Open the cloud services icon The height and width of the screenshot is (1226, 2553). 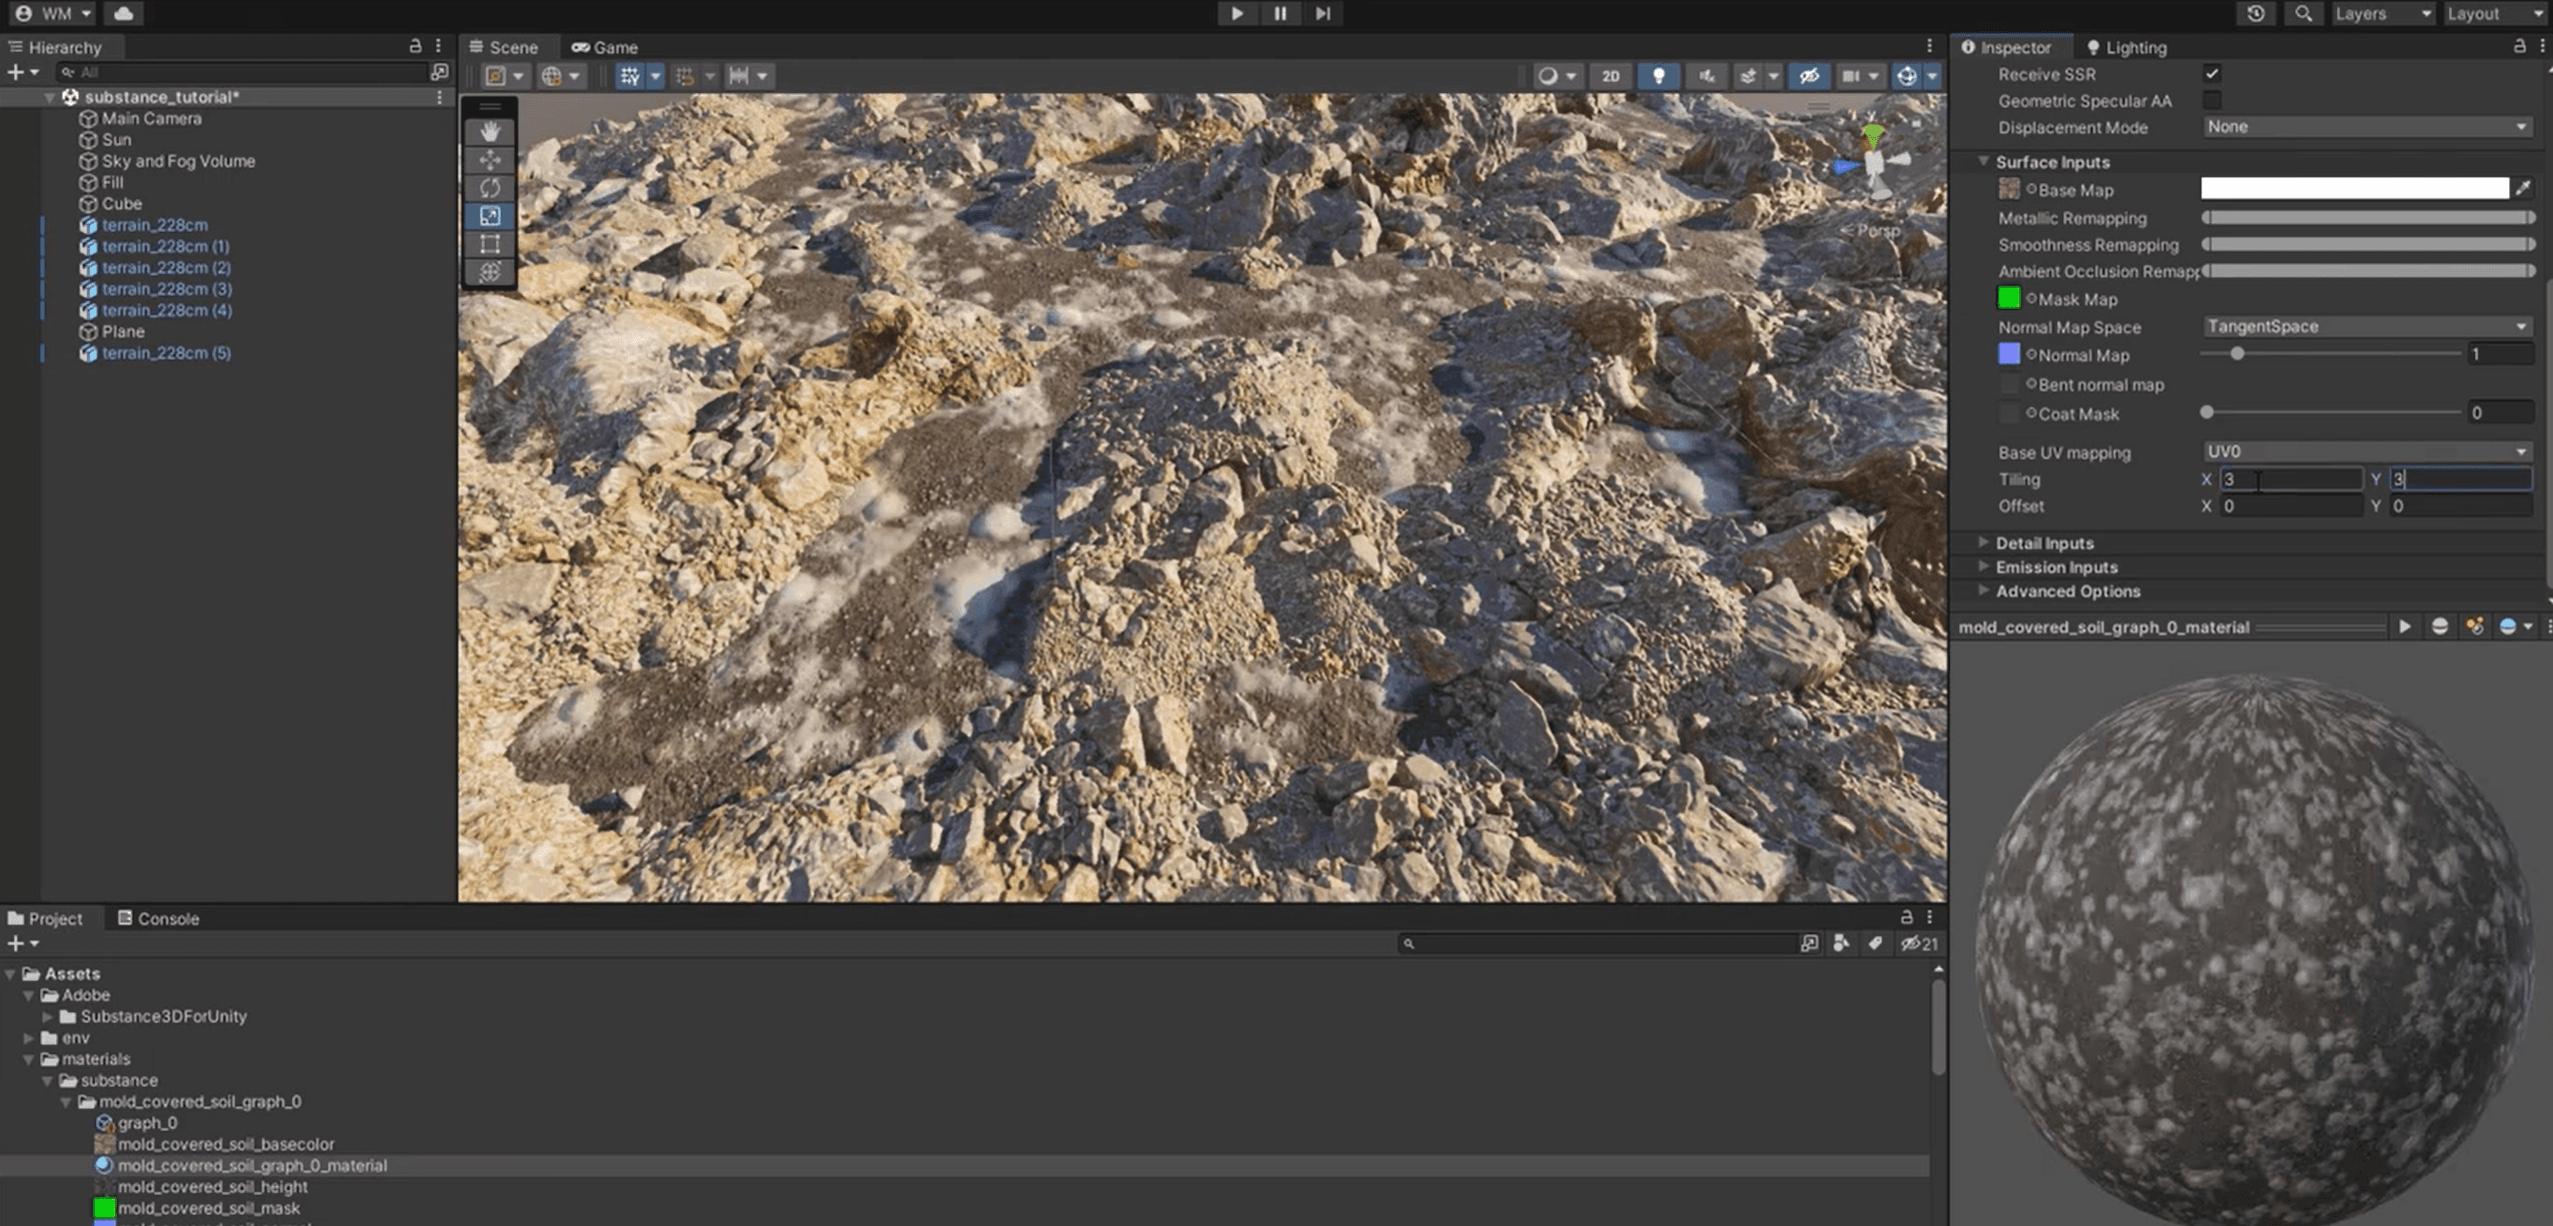(x=124, y=13)
